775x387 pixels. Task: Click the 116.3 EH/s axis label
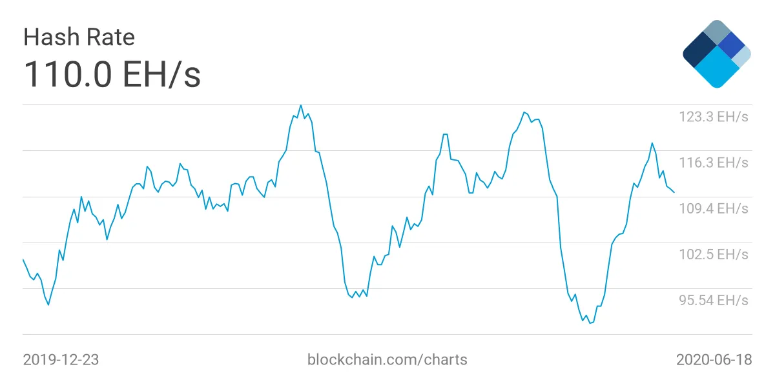coord(713,163)
